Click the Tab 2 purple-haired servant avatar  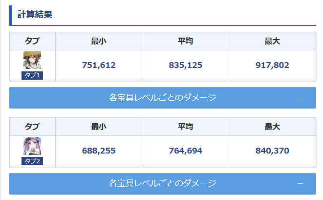pyautogui.click(x=32, y=146)
